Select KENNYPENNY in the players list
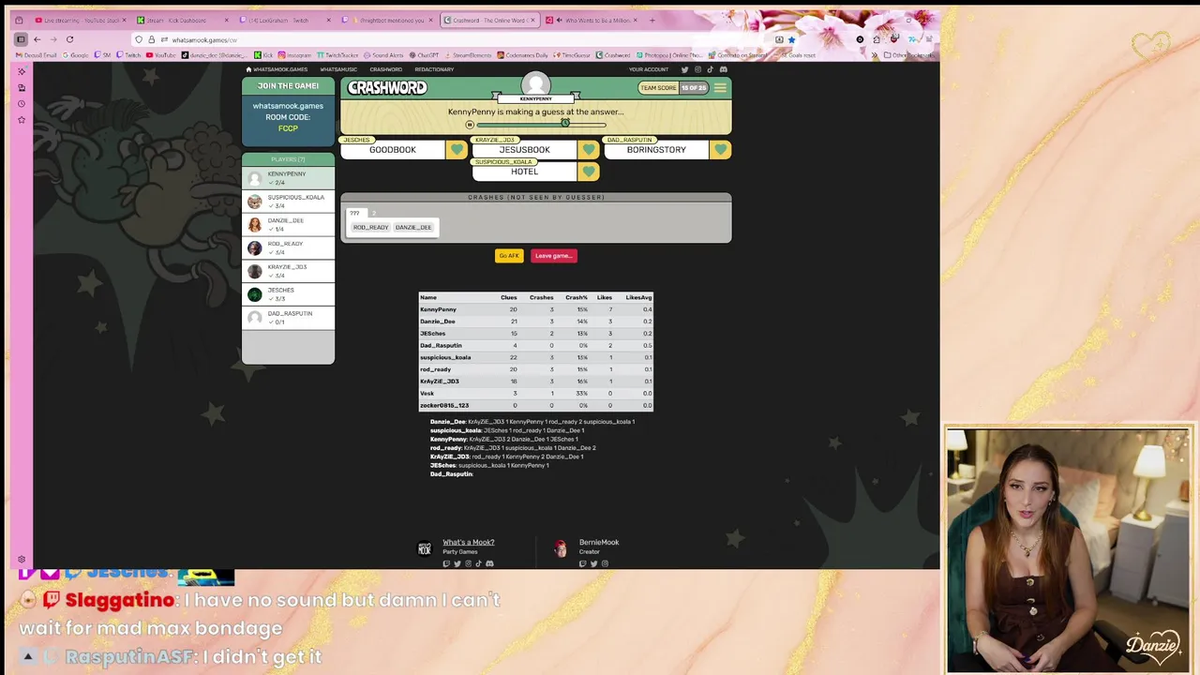This screenshot has height=675, width=1200. [288, 178]
